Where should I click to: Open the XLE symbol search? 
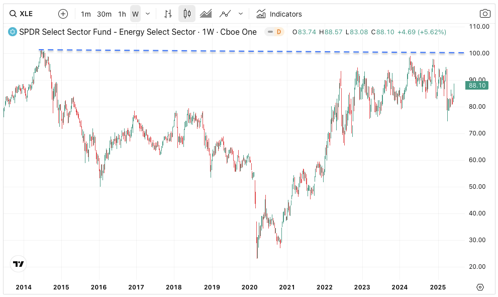pyautogui.click(x=21, y=14)
